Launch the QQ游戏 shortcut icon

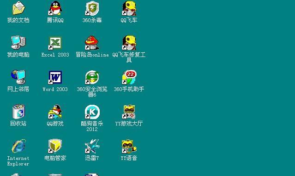click(x=55, y=112)
